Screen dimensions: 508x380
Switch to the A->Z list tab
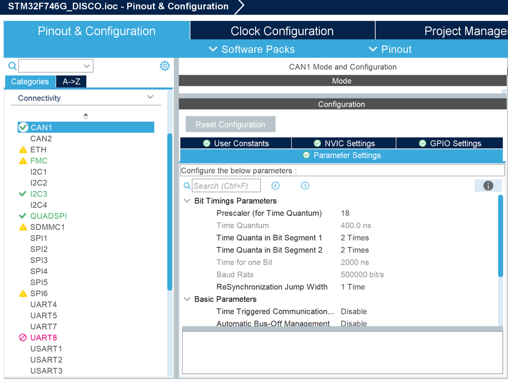pyautogui.click(x=71, y=81)
